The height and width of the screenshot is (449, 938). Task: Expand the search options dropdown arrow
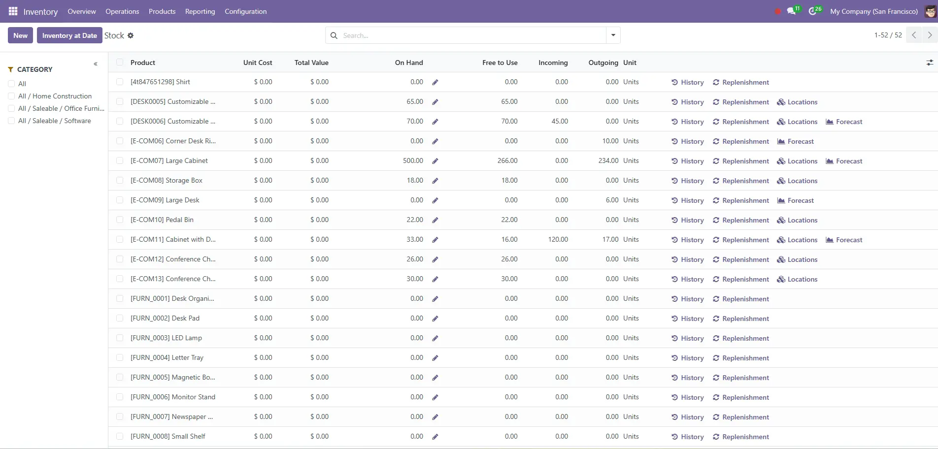613,35
